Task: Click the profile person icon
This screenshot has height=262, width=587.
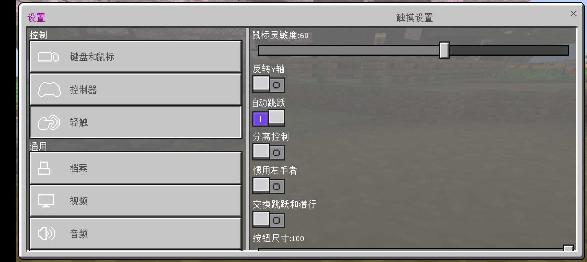Action: click(x=44, y=168)
